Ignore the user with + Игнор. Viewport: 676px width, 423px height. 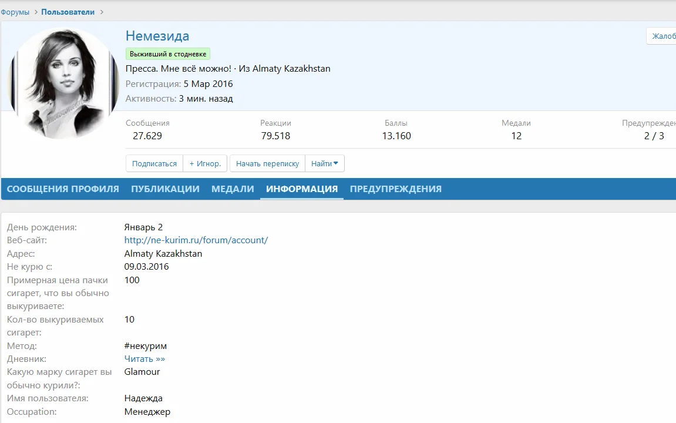(205, 164)
